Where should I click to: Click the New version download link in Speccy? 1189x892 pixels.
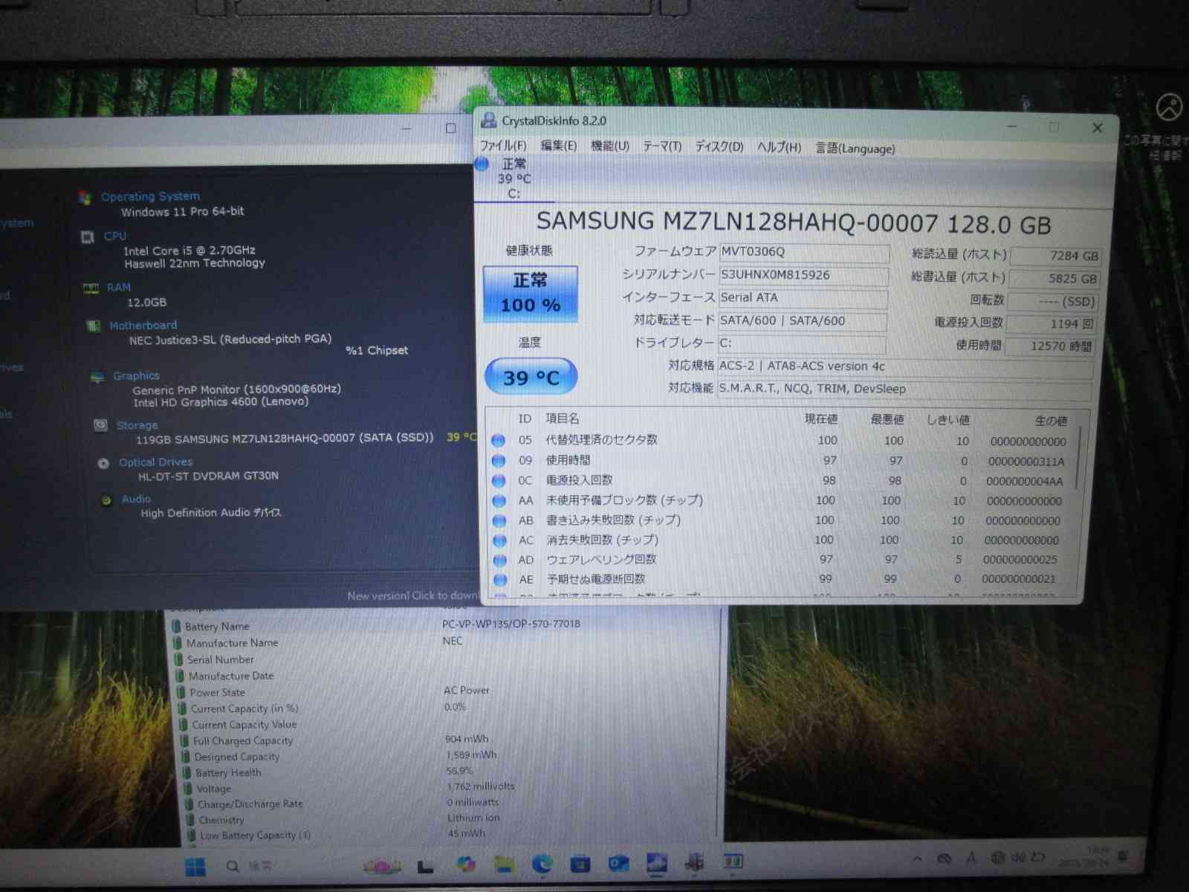(x=411, y=595)
